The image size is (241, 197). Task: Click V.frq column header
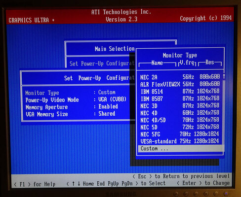click(187, 63)
